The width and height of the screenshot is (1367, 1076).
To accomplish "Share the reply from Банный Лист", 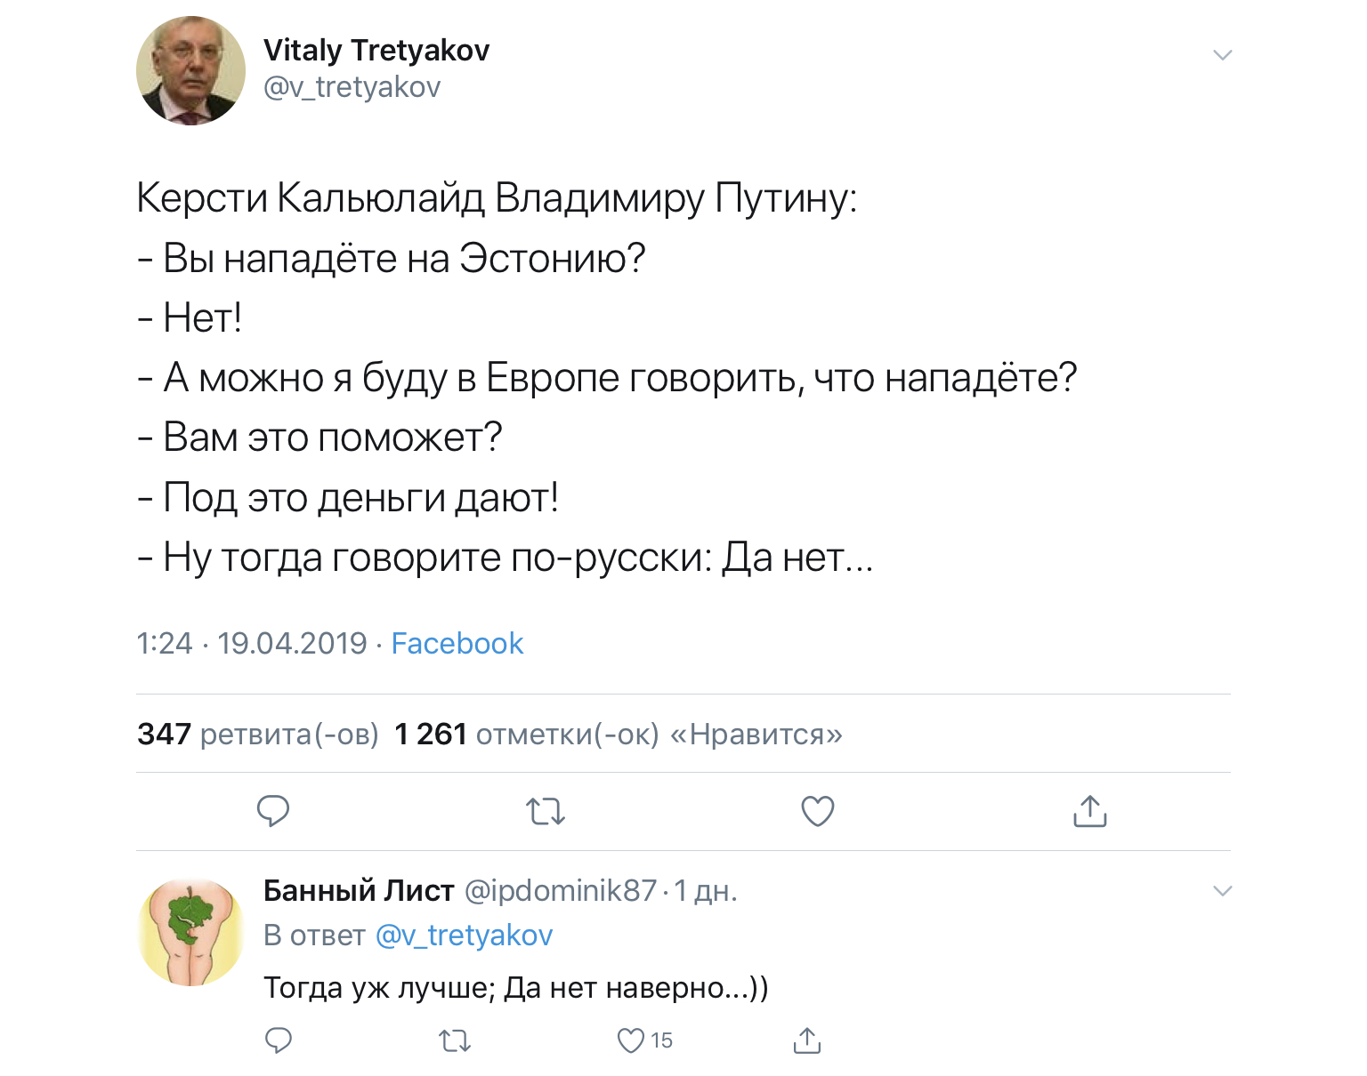I will [x=806, y=1040].
